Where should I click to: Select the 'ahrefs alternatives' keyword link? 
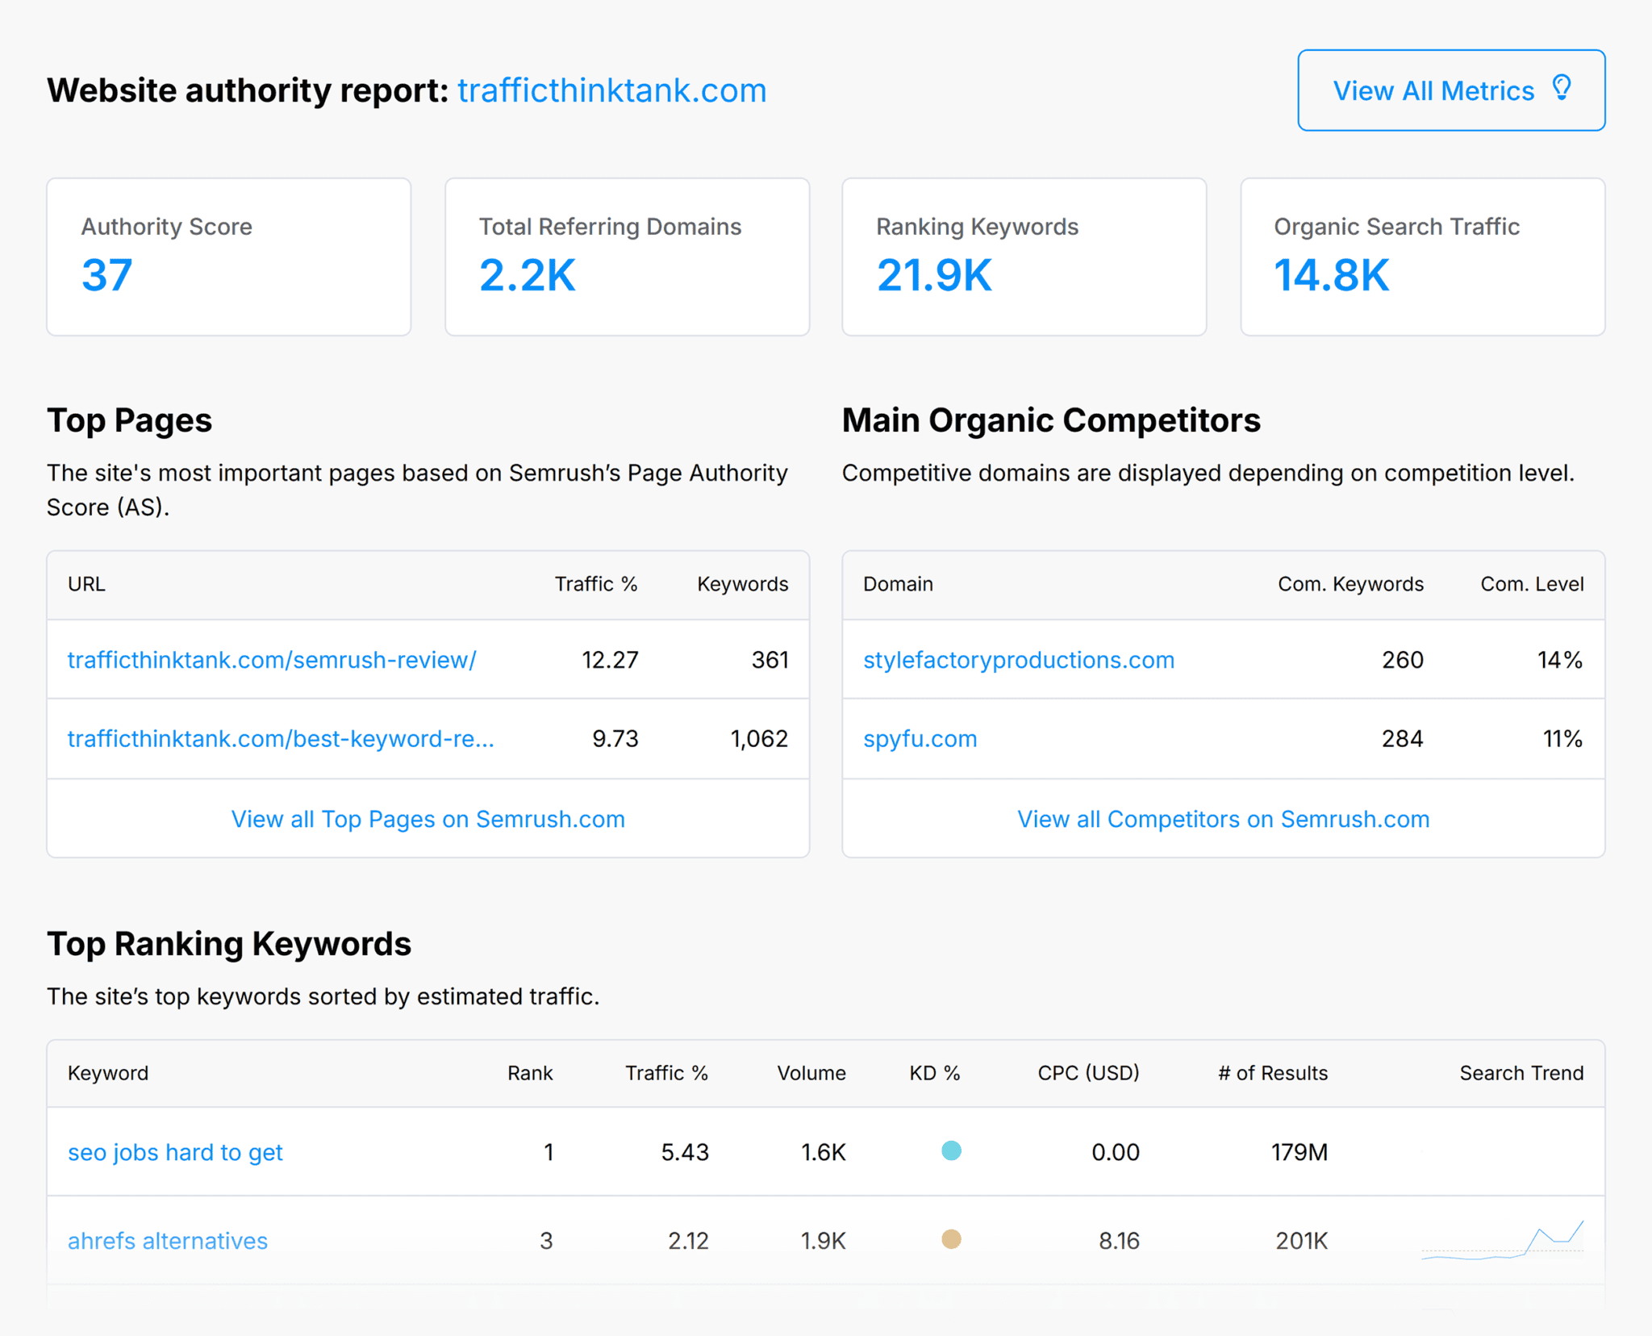(168, 1241)
